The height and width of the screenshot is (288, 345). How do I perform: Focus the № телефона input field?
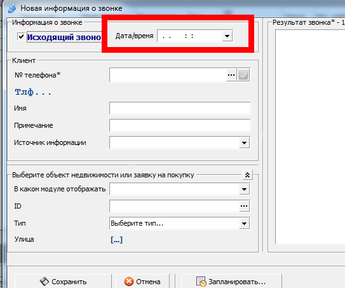point(168,75)
